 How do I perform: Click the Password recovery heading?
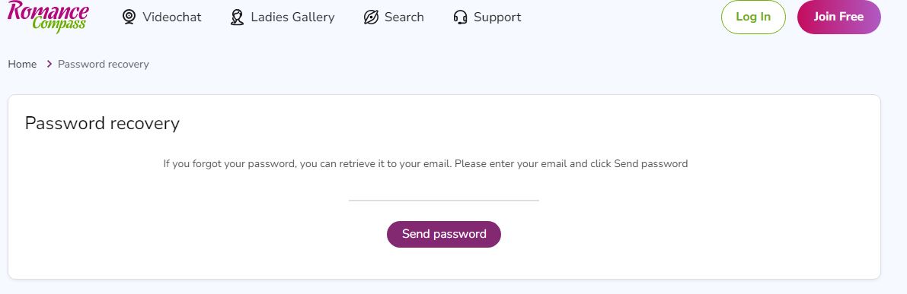102,123
